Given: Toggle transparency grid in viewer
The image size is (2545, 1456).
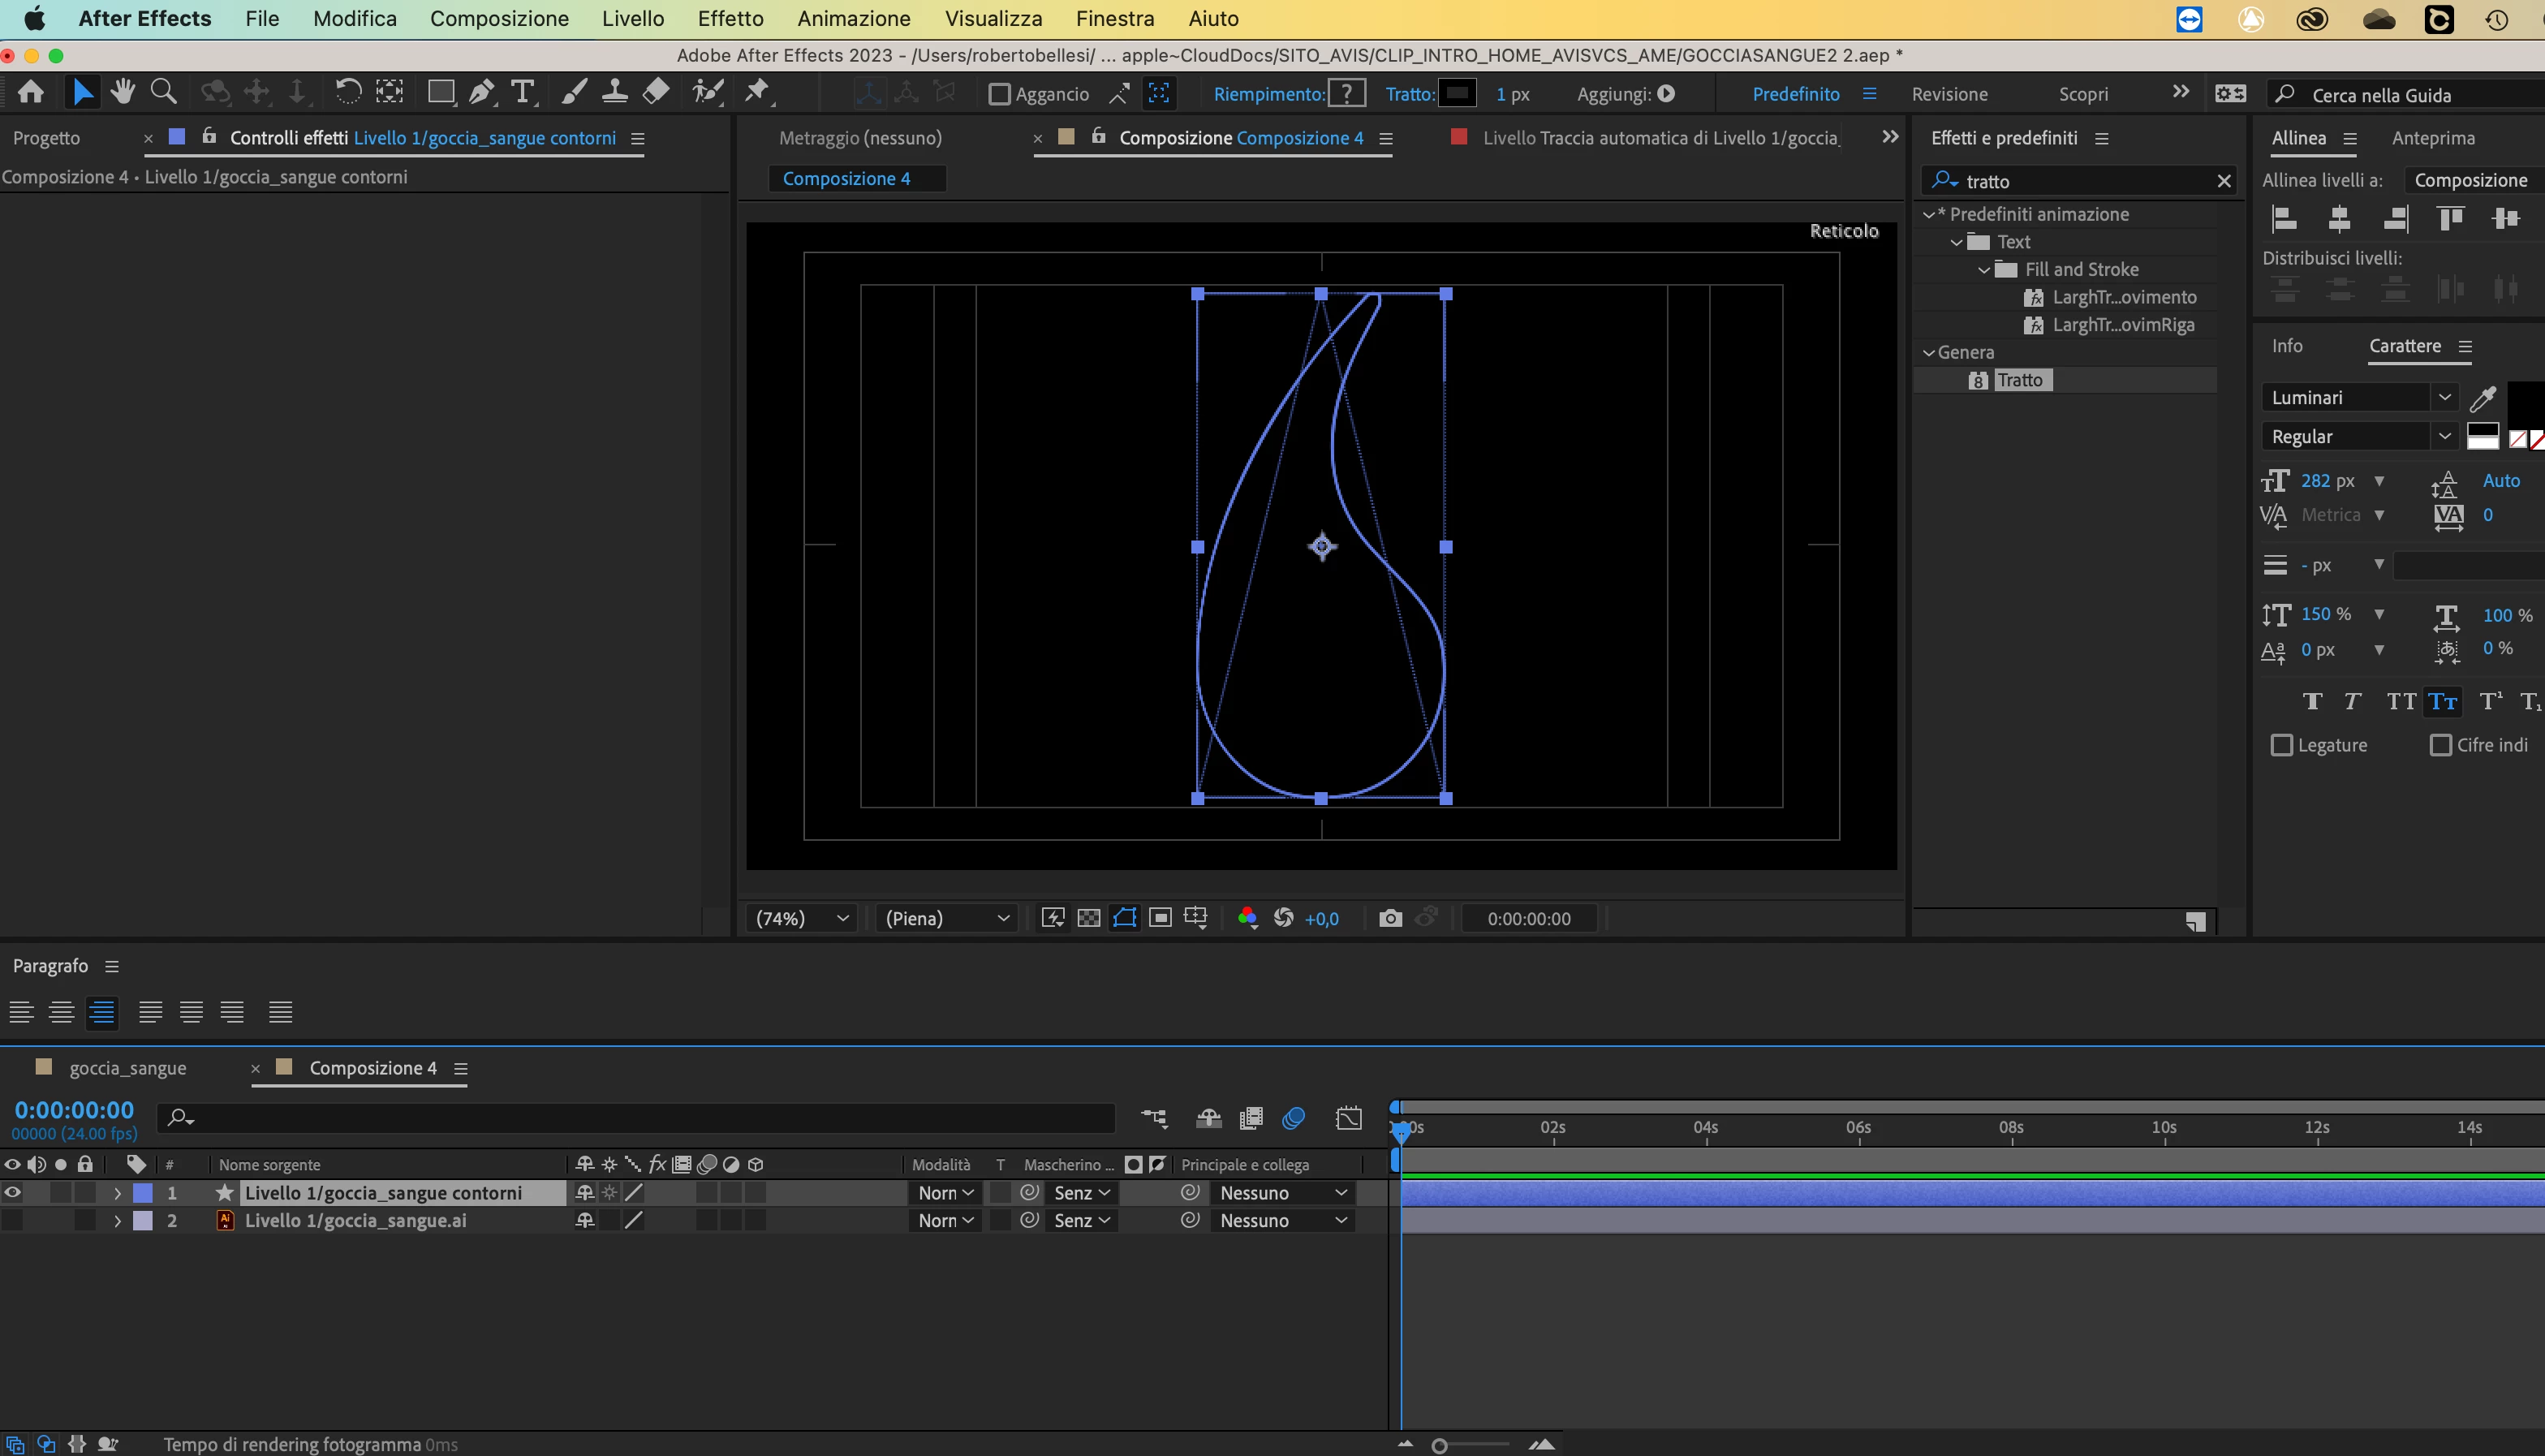Looking at the screenshot, I should pyautogui.click(x=1088, y=918).
